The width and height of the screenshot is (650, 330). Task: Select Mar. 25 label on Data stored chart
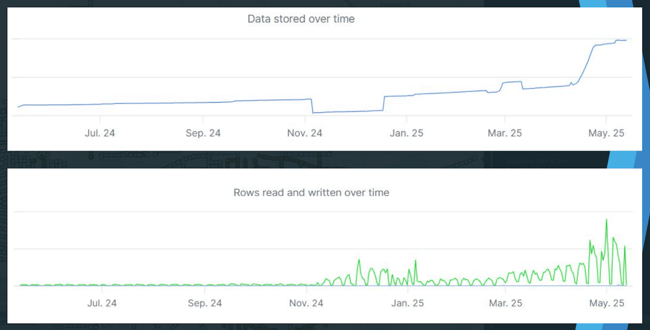tap(505, 133)
